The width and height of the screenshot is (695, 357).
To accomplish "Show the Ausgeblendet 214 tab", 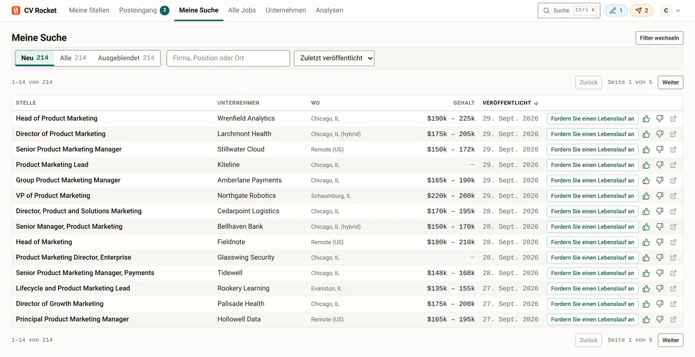I will 126,58.
